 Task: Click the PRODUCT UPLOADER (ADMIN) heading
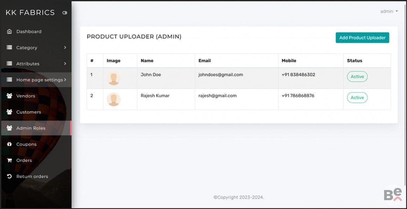point(134,37)
